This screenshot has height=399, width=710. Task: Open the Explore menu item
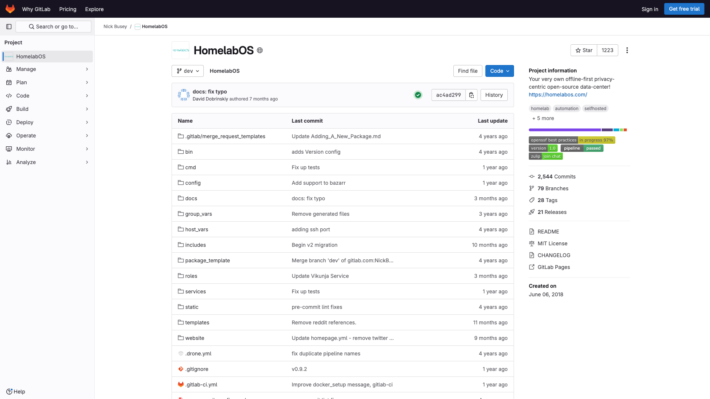[94, 9]
